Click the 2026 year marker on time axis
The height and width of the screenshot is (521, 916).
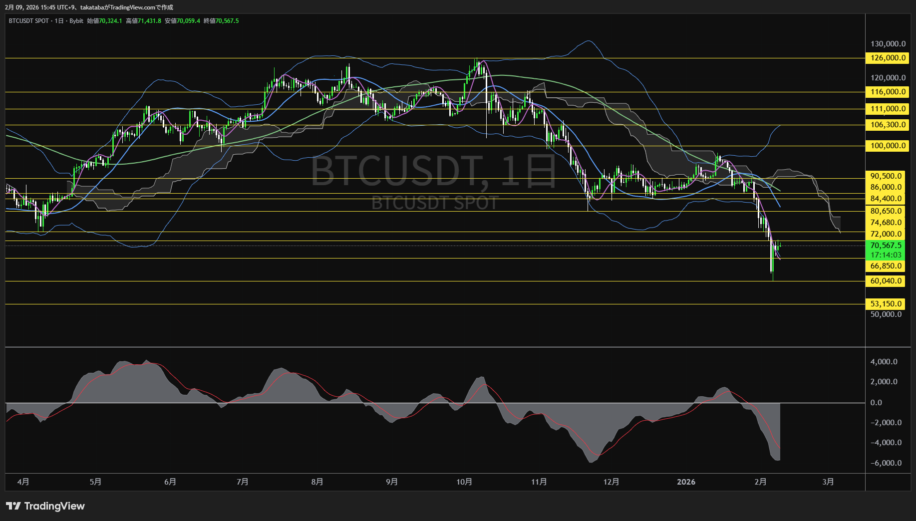coord(686,482)
